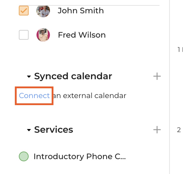Viewport: 183px width, 174px height.
Task: Add a synced calendar with plus icon
Action: [x=157, y=76]
